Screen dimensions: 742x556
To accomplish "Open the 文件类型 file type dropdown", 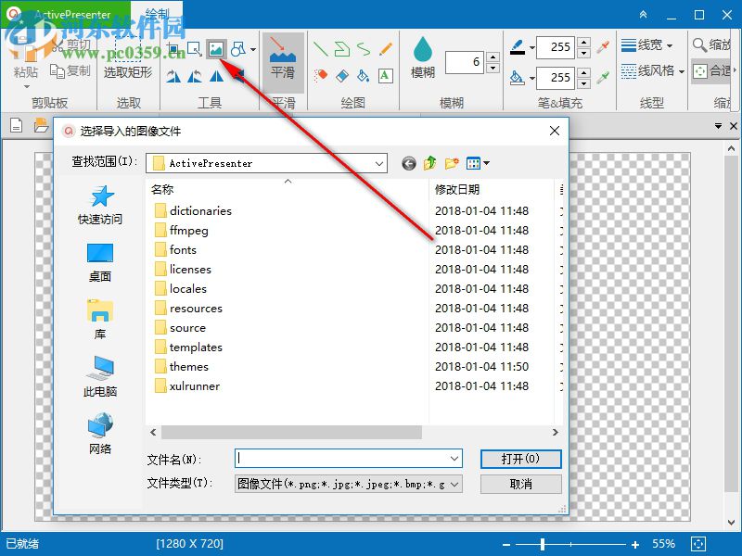I will [x=454, y=483].
